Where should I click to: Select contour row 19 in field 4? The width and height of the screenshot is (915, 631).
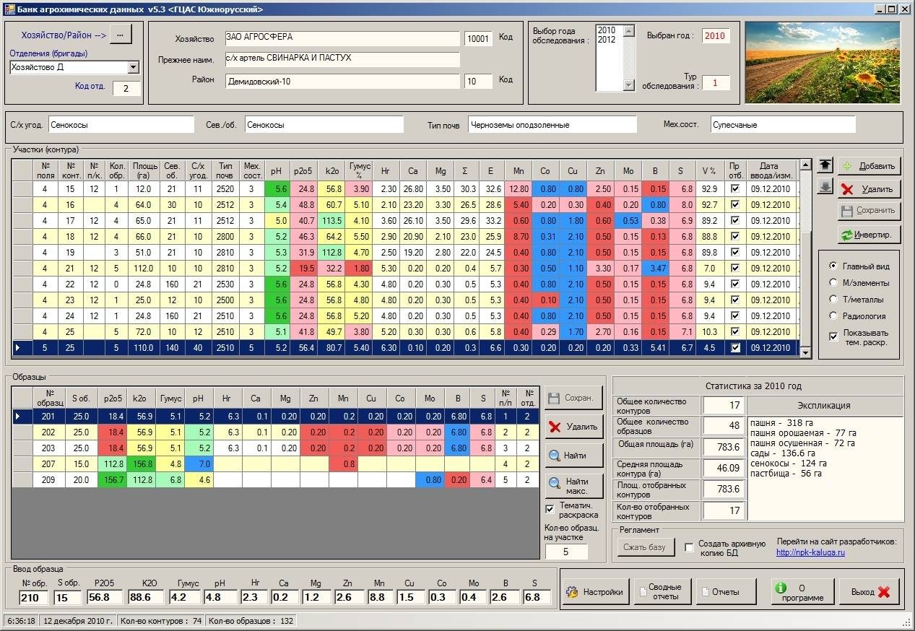click(407, 252)
